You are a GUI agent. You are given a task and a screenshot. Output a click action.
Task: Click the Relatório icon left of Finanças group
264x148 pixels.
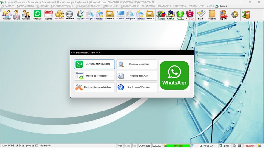pos(140,15)
